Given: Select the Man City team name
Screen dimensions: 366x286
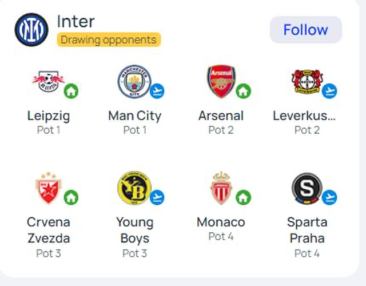Looking at the screenshot, I should 134,116.
